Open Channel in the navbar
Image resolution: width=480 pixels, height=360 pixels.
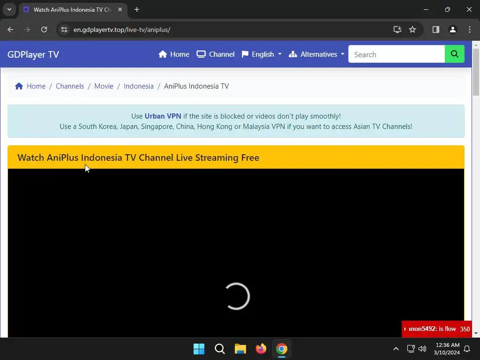click(x=216, y=54)
